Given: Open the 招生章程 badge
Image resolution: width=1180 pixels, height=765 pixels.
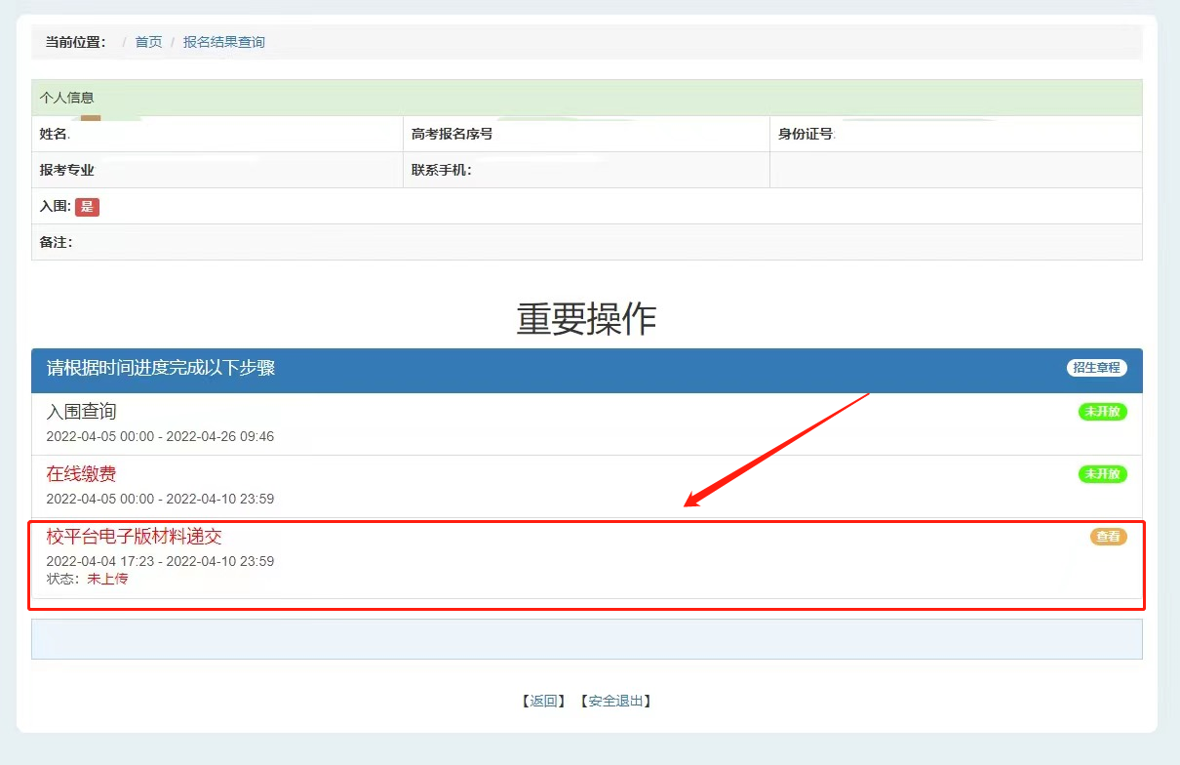Looking at the screenshot, I should [x=1096, y=368].
